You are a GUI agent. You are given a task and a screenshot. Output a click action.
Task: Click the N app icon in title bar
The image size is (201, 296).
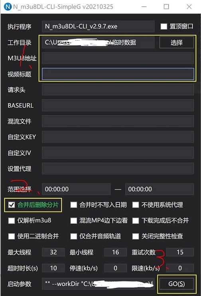pyautogui.click(x=8, y=7)
